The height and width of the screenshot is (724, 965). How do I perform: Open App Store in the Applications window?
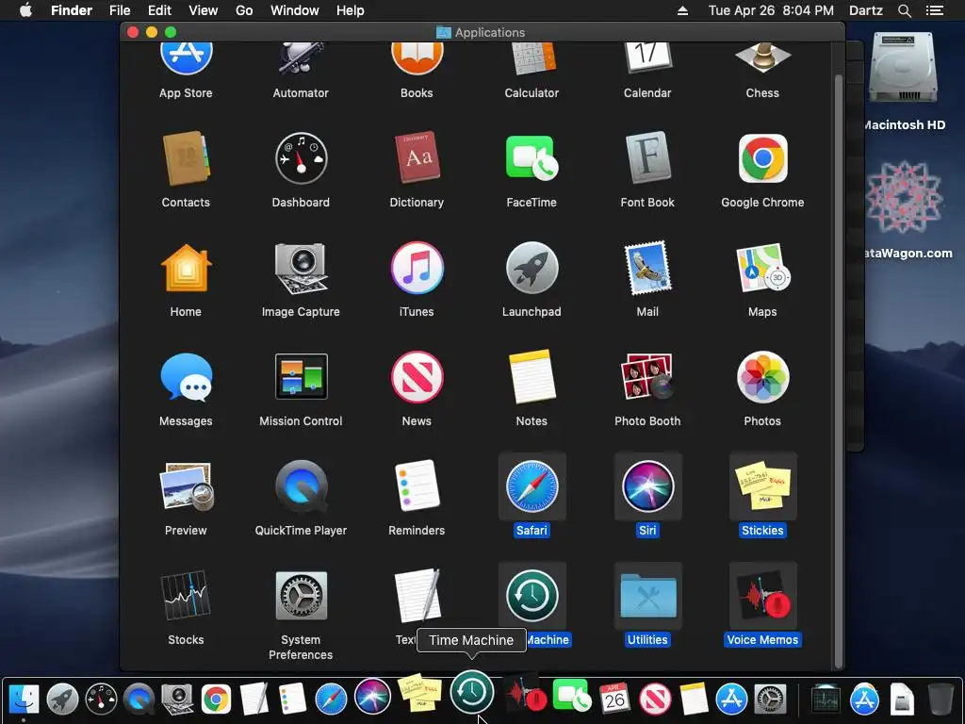(186, 59)
